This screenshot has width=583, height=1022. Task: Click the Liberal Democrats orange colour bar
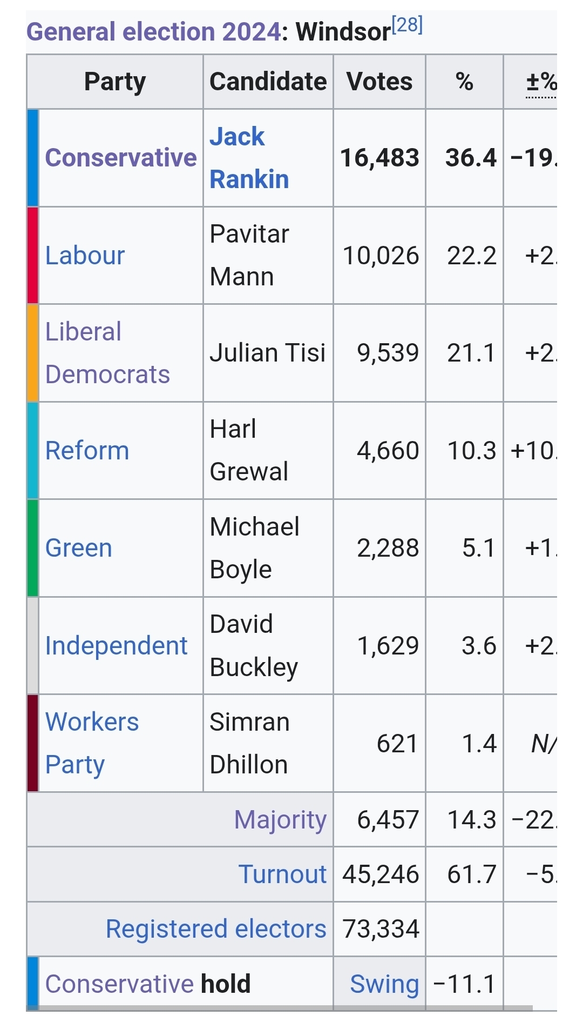pyautogui.click(x=33, y=353)
